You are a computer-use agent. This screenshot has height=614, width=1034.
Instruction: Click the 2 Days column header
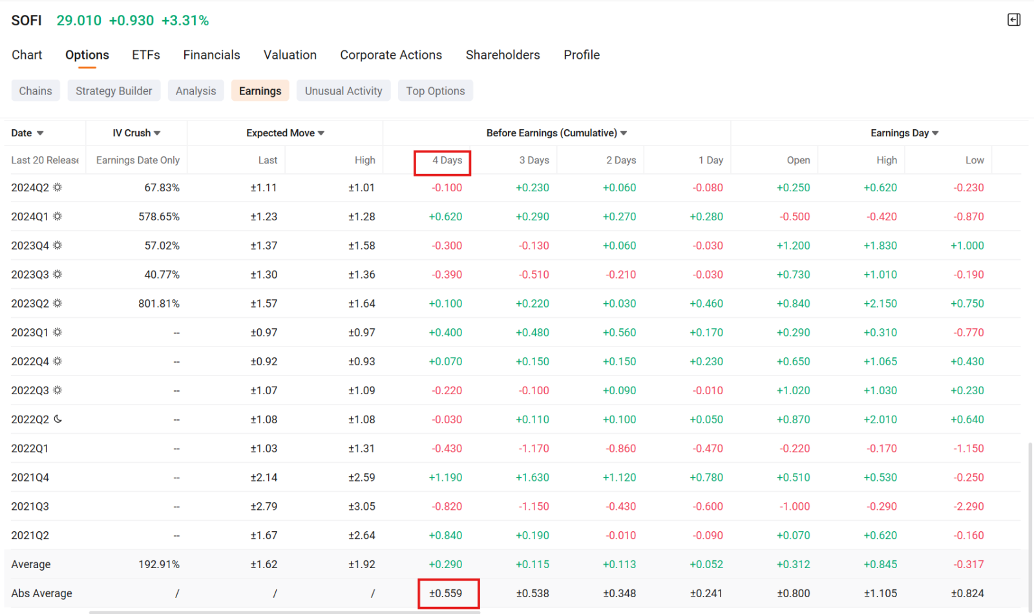(x=621, y=160)
